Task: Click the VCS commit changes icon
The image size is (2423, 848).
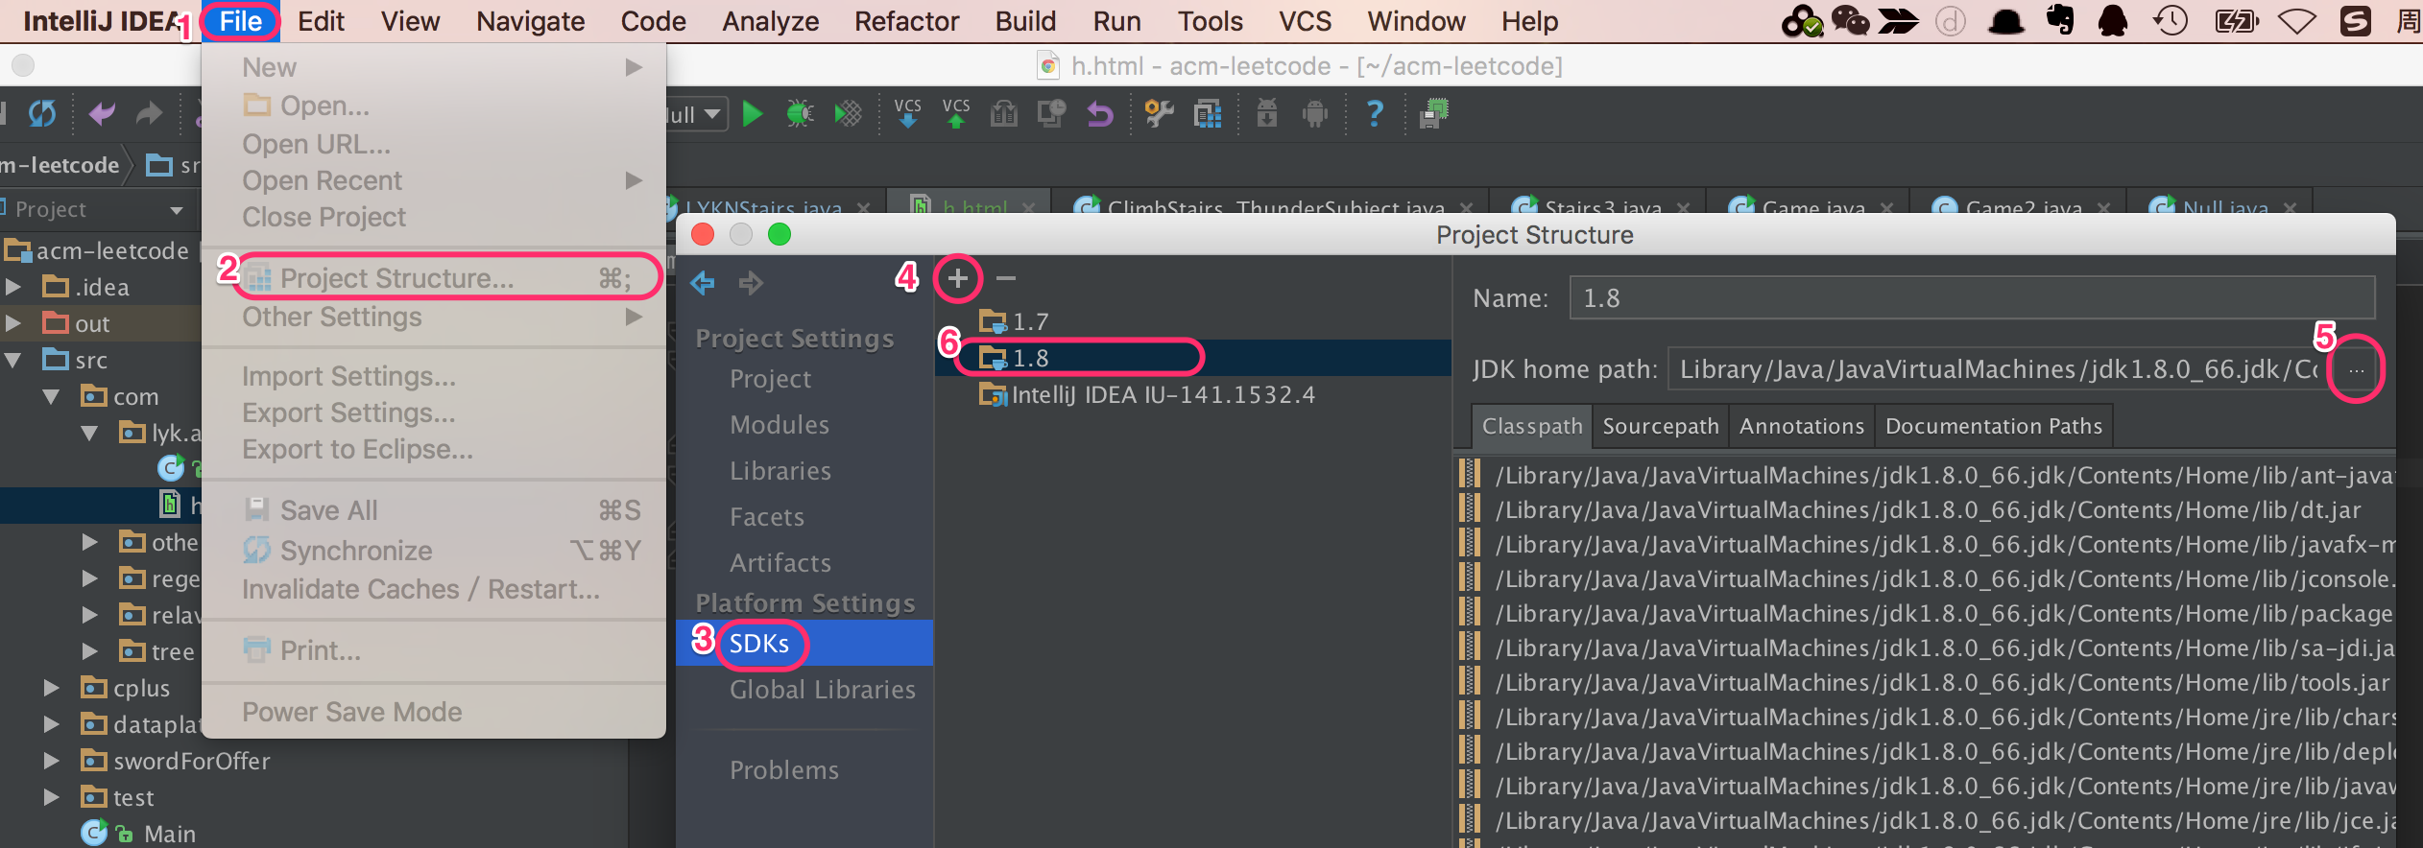Action: tap(956, 113)
